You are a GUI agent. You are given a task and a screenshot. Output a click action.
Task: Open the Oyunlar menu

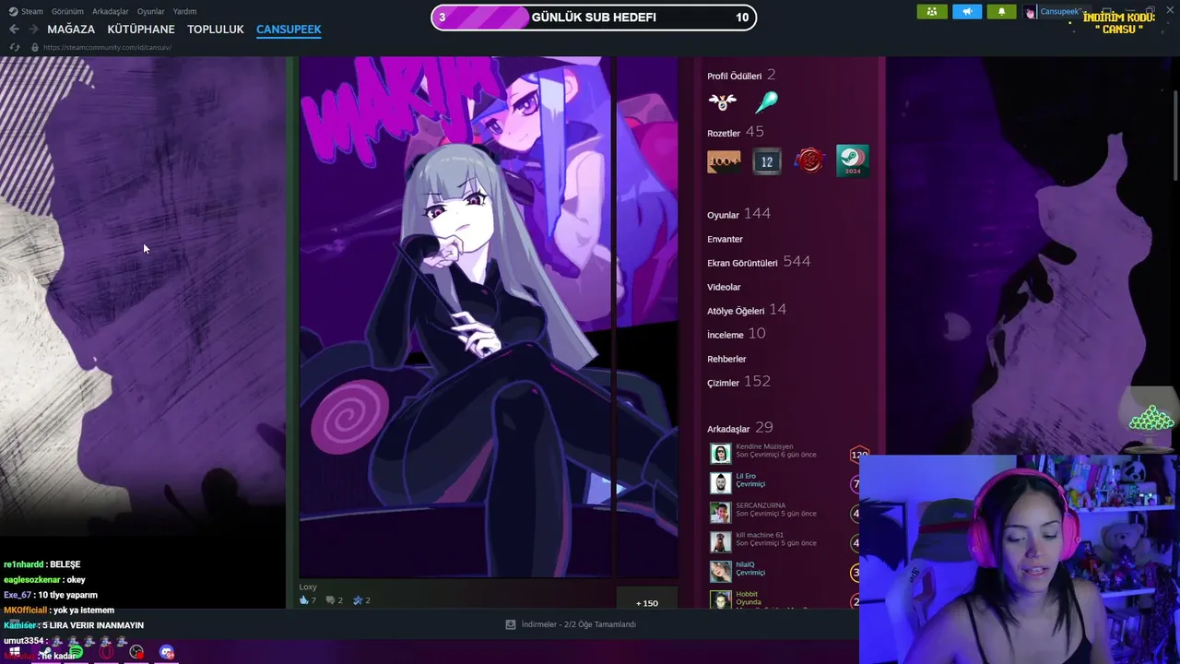pyautogui.click(x=151, y=12)
